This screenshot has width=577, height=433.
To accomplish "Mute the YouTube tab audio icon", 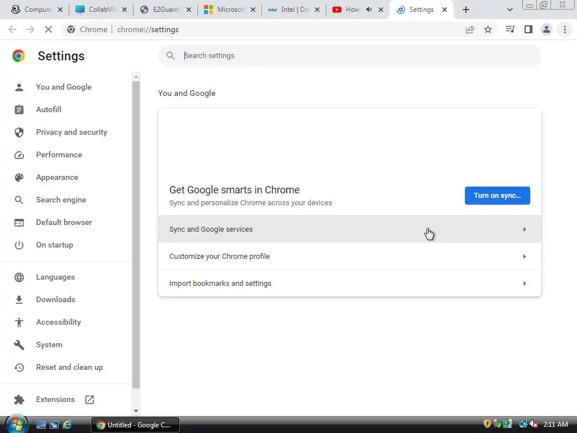I will (369, 10).
